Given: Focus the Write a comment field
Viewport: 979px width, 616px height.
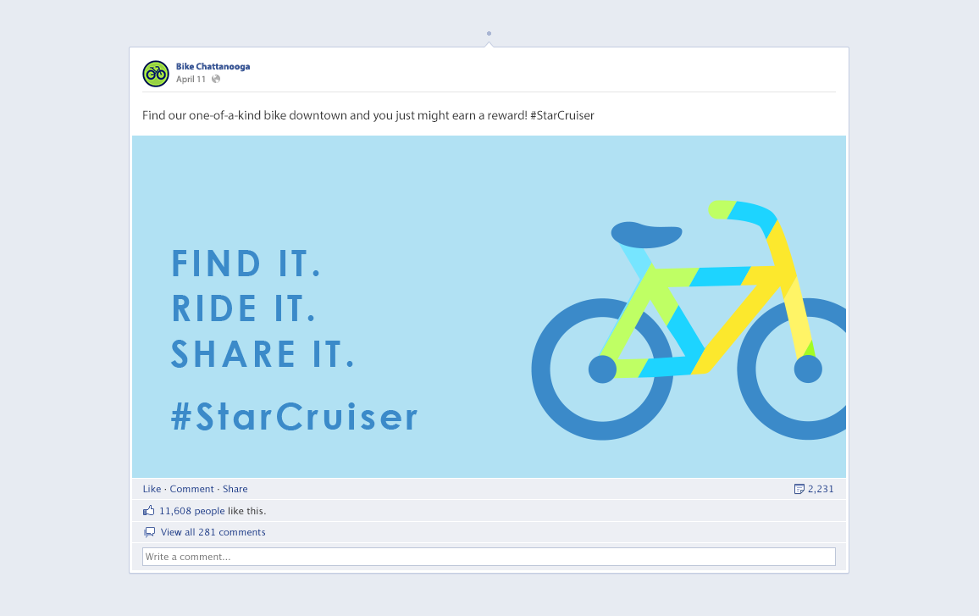Looking at the screenshot, I should (489, 557).
